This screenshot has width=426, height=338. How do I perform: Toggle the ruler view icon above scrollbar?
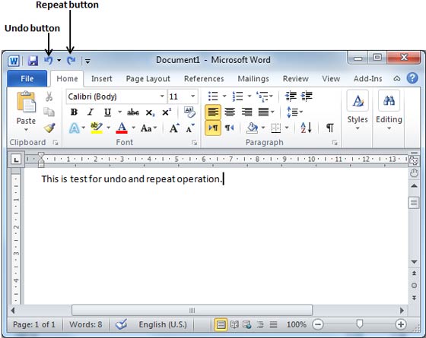click(x=414, y=161)
